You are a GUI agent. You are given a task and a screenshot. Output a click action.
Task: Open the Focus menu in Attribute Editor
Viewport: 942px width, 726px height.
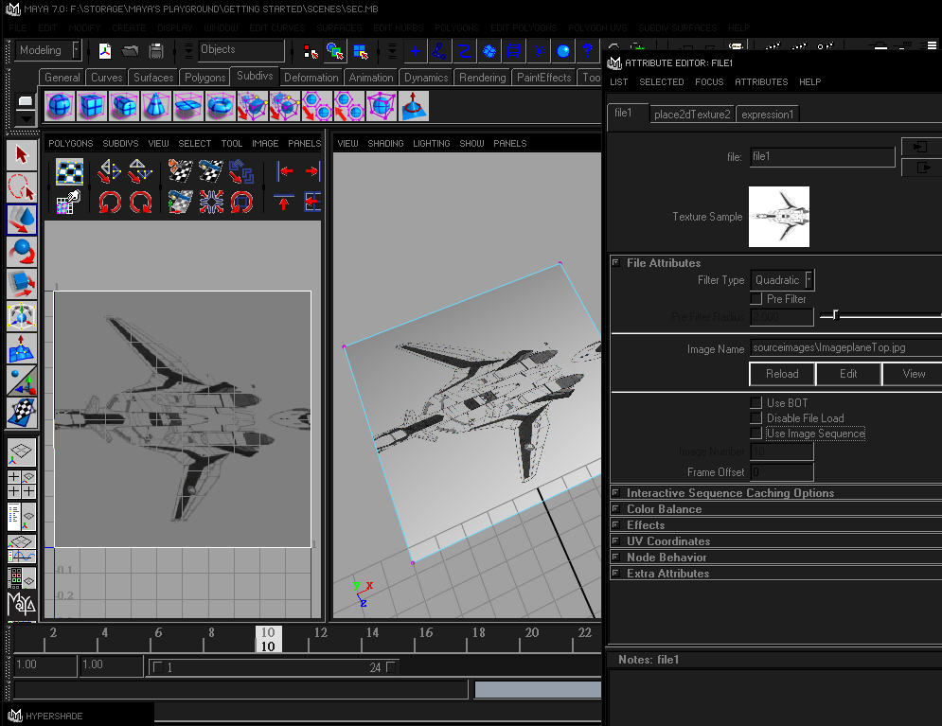(709, 81)
